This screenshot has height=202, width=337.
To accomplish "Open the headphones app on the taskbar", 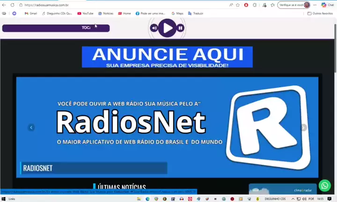I will tap(182, 199).
